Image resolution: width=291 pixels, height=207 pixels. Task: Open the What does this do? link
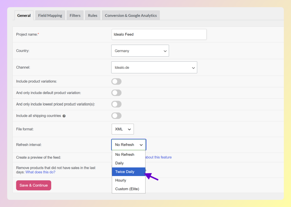tap(40, 172)
